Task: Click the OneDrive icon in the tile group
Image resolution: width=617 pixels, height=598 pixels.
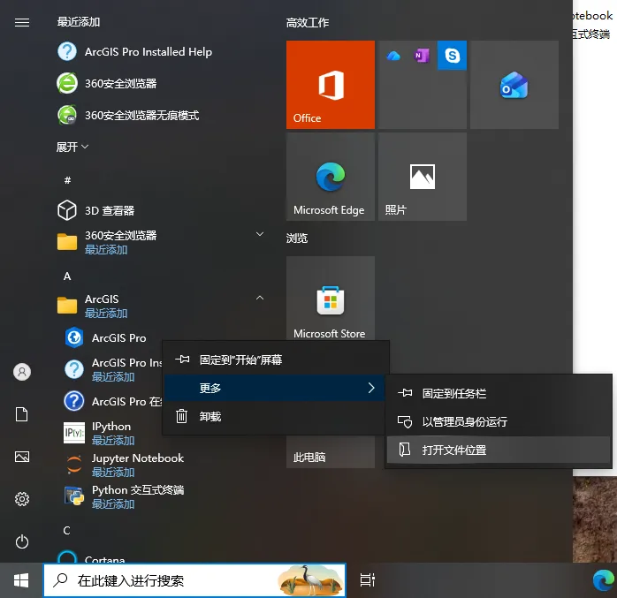Action: (x=393, y=56)
